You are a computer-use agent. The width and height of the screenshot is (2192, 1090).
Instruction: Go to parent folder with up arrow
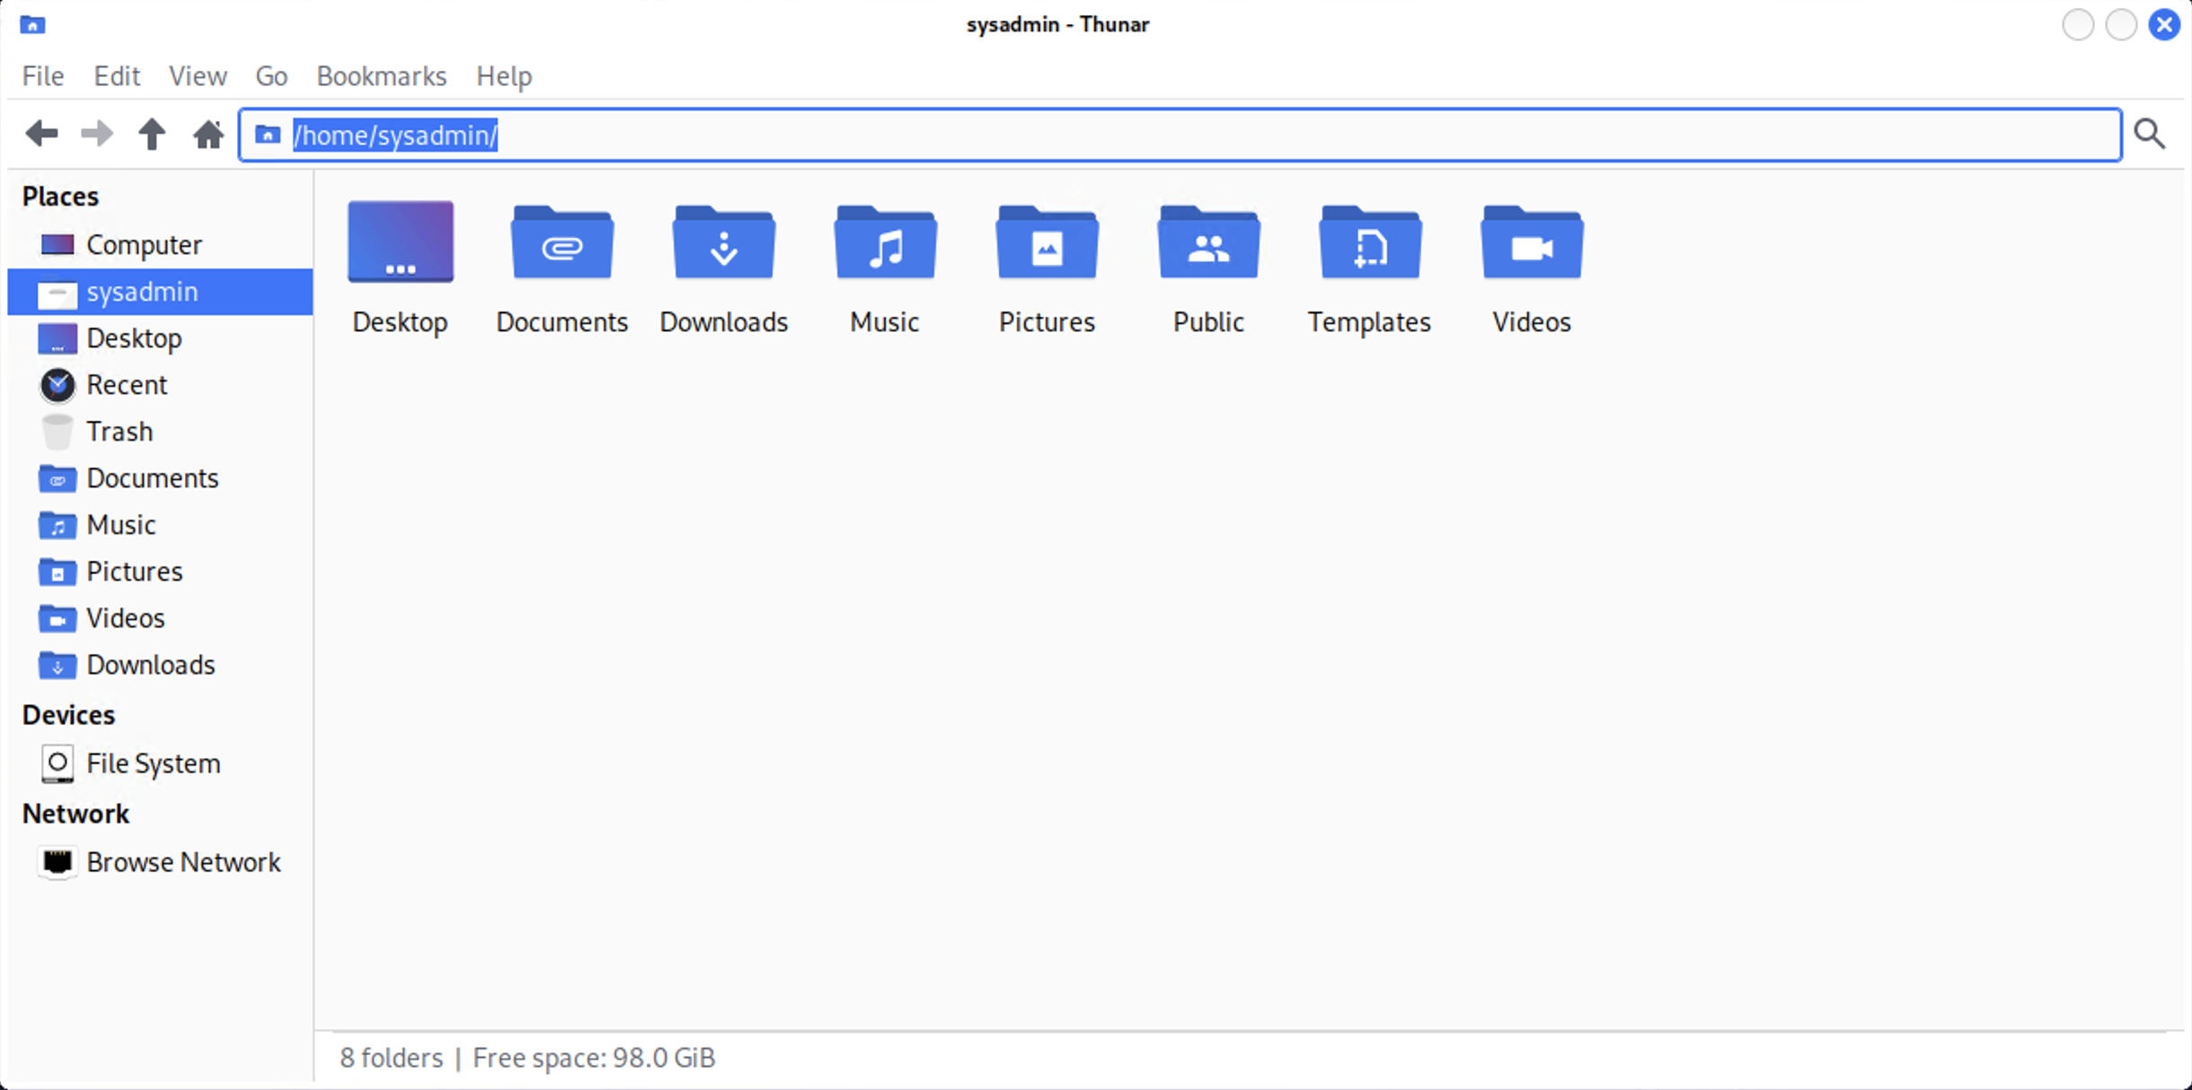(152, 135)
